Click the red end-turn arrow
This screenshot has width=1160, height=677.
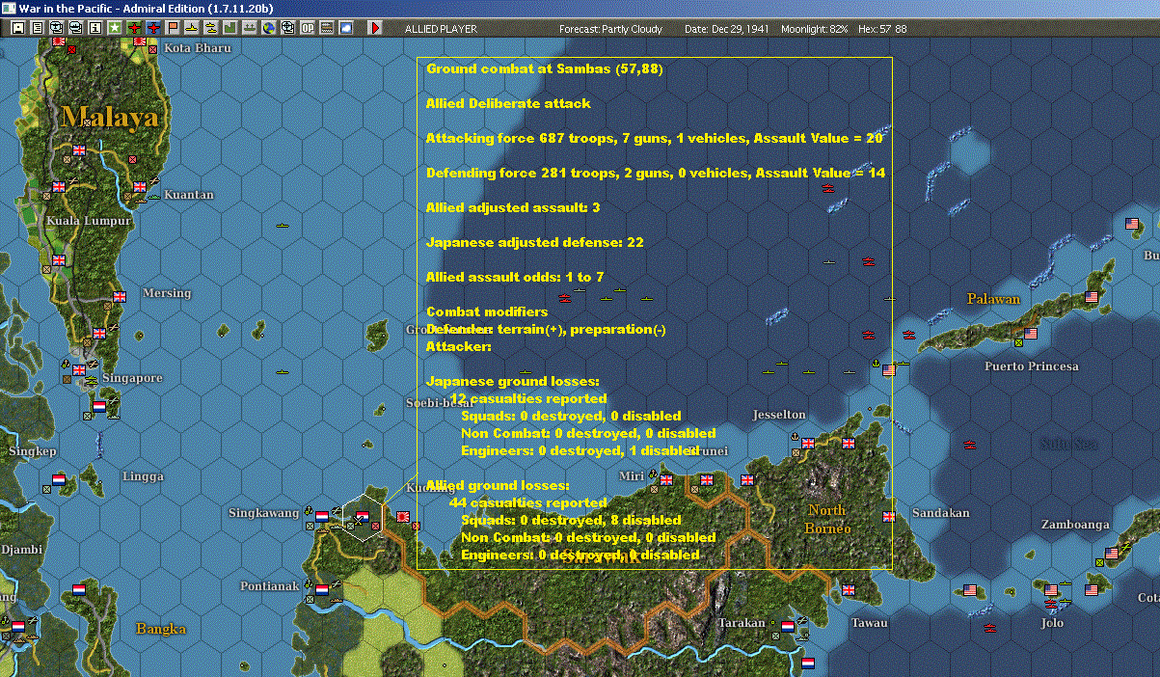tap(376, 29)
